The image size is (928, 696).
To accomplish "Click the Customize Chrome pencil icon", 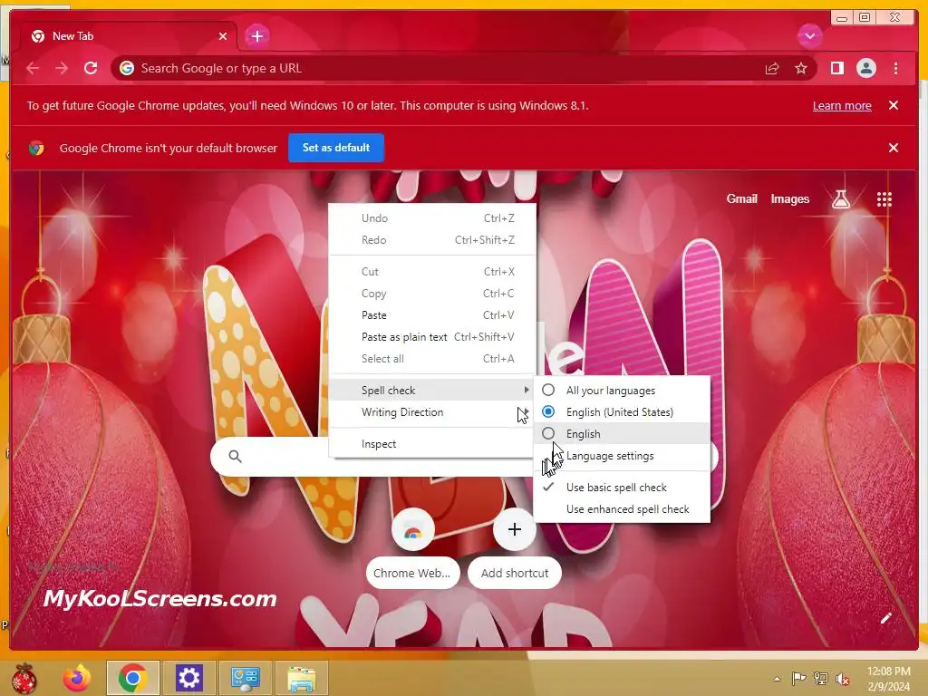I will (885, 618).
